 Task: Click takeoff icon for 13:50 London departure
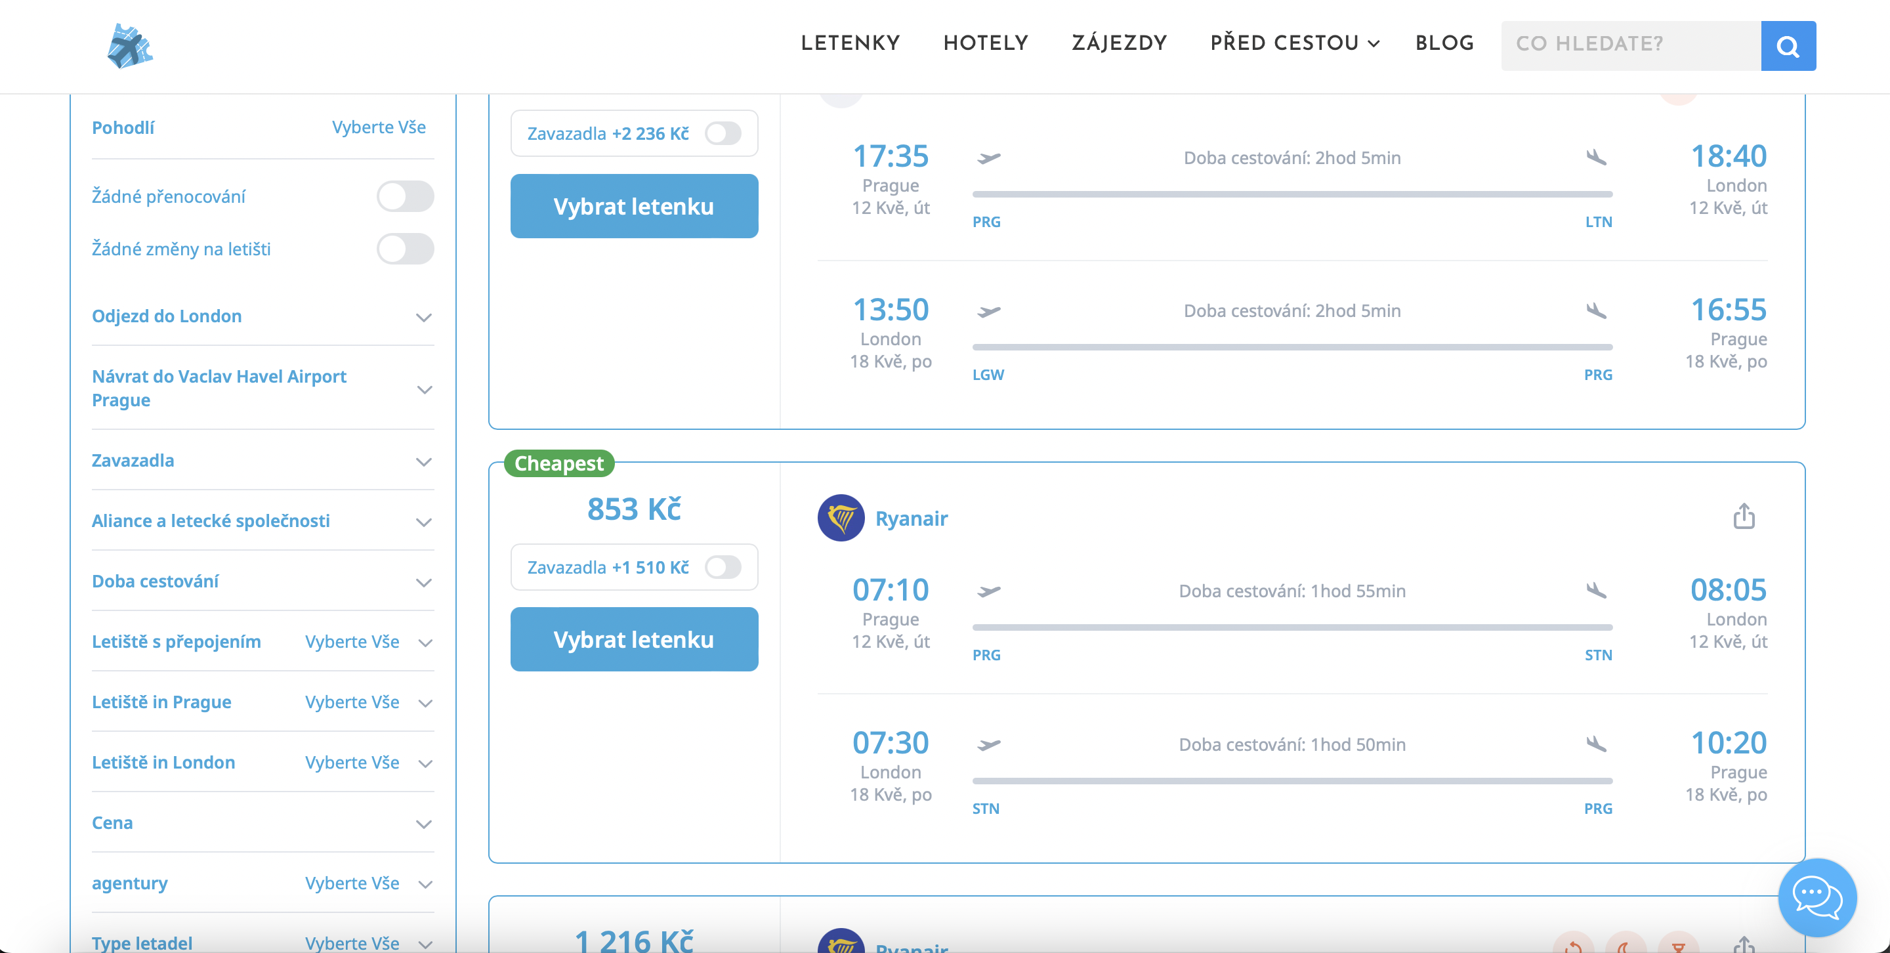(989, 312)
